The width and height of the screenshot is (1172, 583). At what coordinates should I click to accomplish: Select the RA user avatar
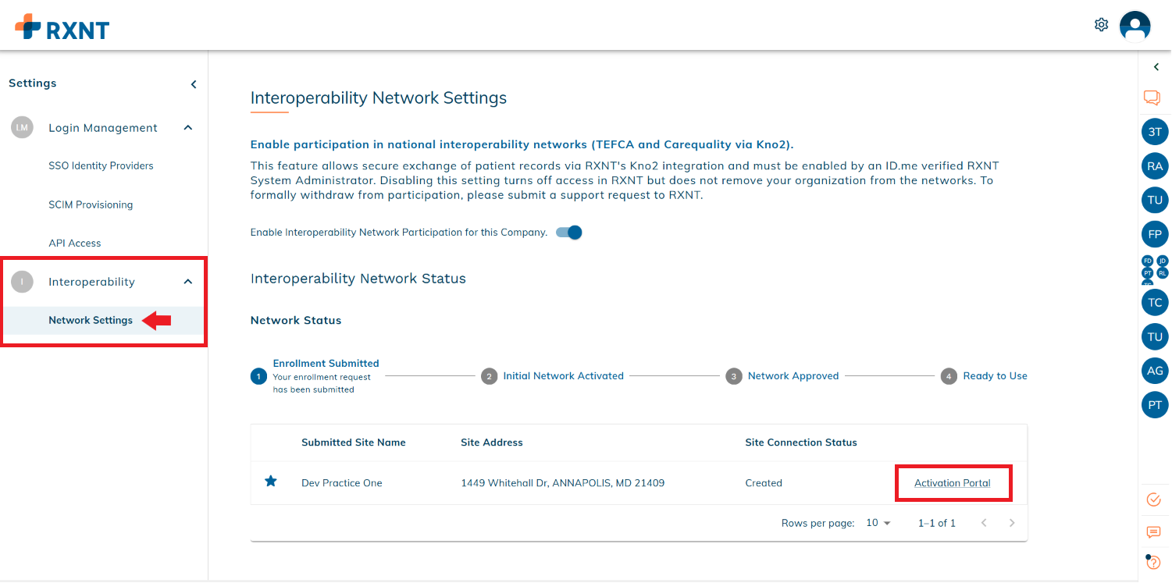[x=1155, y=166]
